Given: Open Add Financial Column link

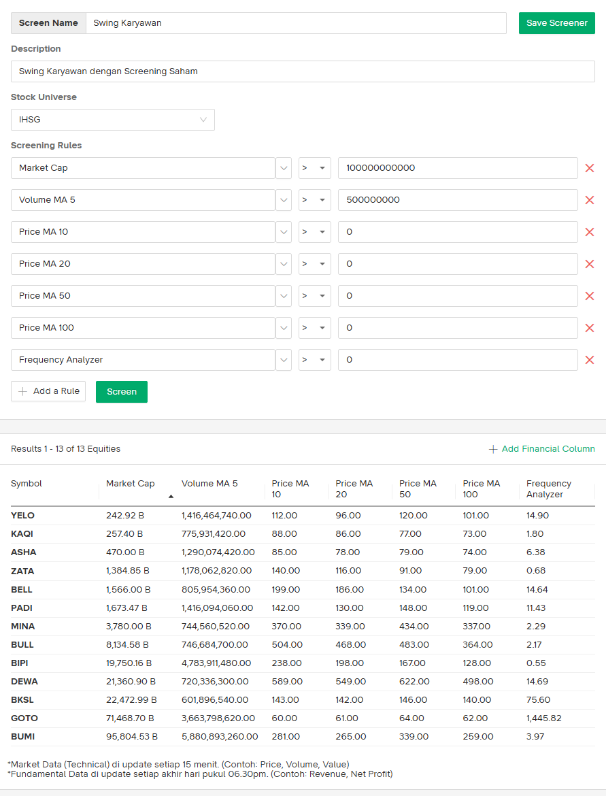Looking at the screenshot, I should tap(541, 449).
